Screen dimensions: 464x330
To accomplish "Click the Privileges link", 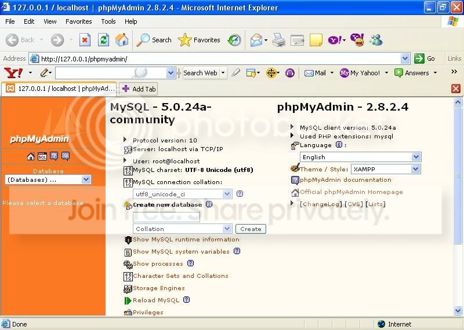I will click(148, 312).
